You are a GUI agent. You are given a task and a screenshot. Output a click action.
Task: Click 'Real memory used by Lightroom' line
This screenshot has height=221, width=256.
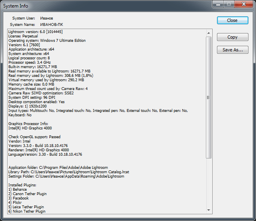pos(51,76)
